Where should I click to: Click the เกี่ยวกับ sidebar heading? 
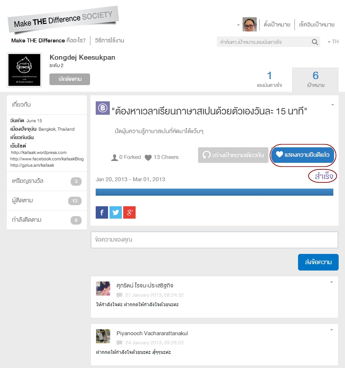[x=21, y=105]
